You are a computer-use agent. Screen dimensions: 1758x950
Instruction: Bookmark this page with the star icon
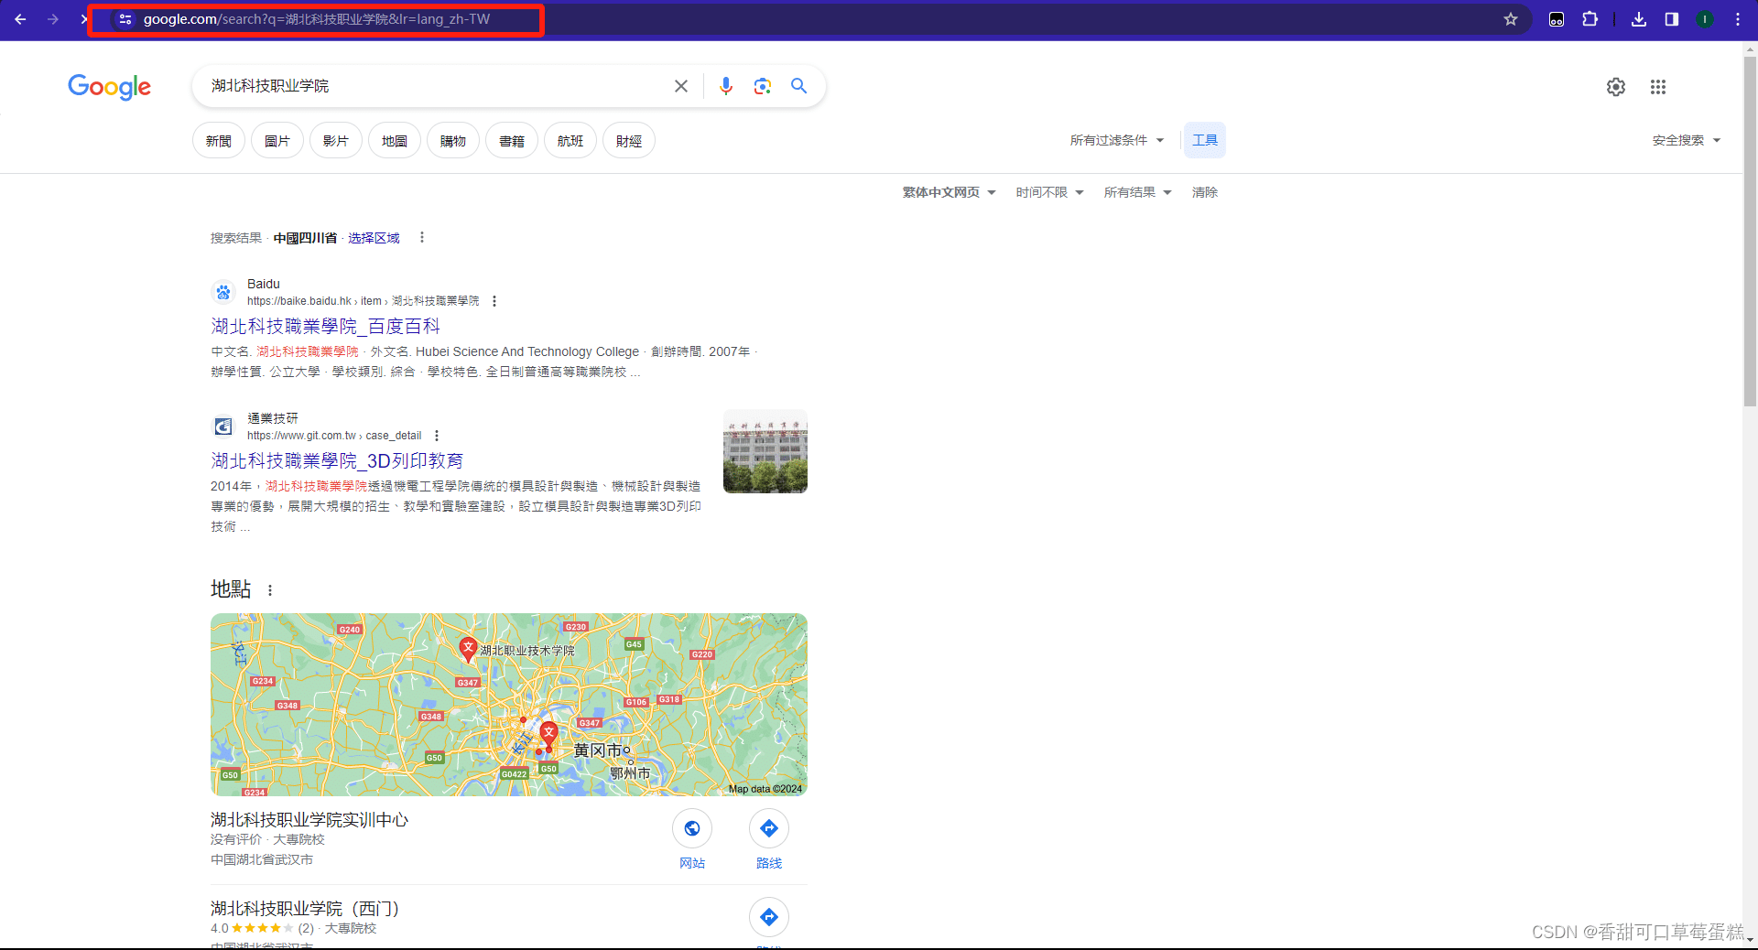click(1511, 19)
